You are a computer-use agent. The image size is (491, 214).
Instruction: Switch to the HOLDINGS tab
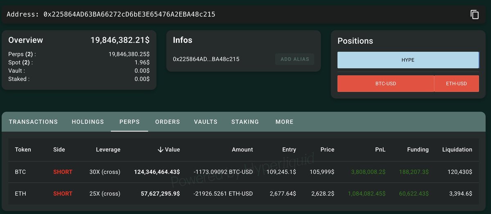coord(88,122)
